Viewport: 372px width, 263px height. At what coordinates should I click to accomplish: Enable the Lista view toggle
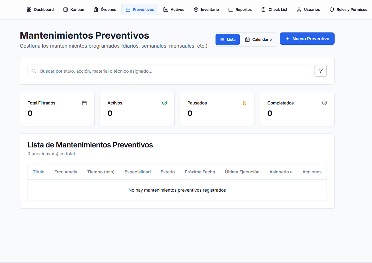227,40
